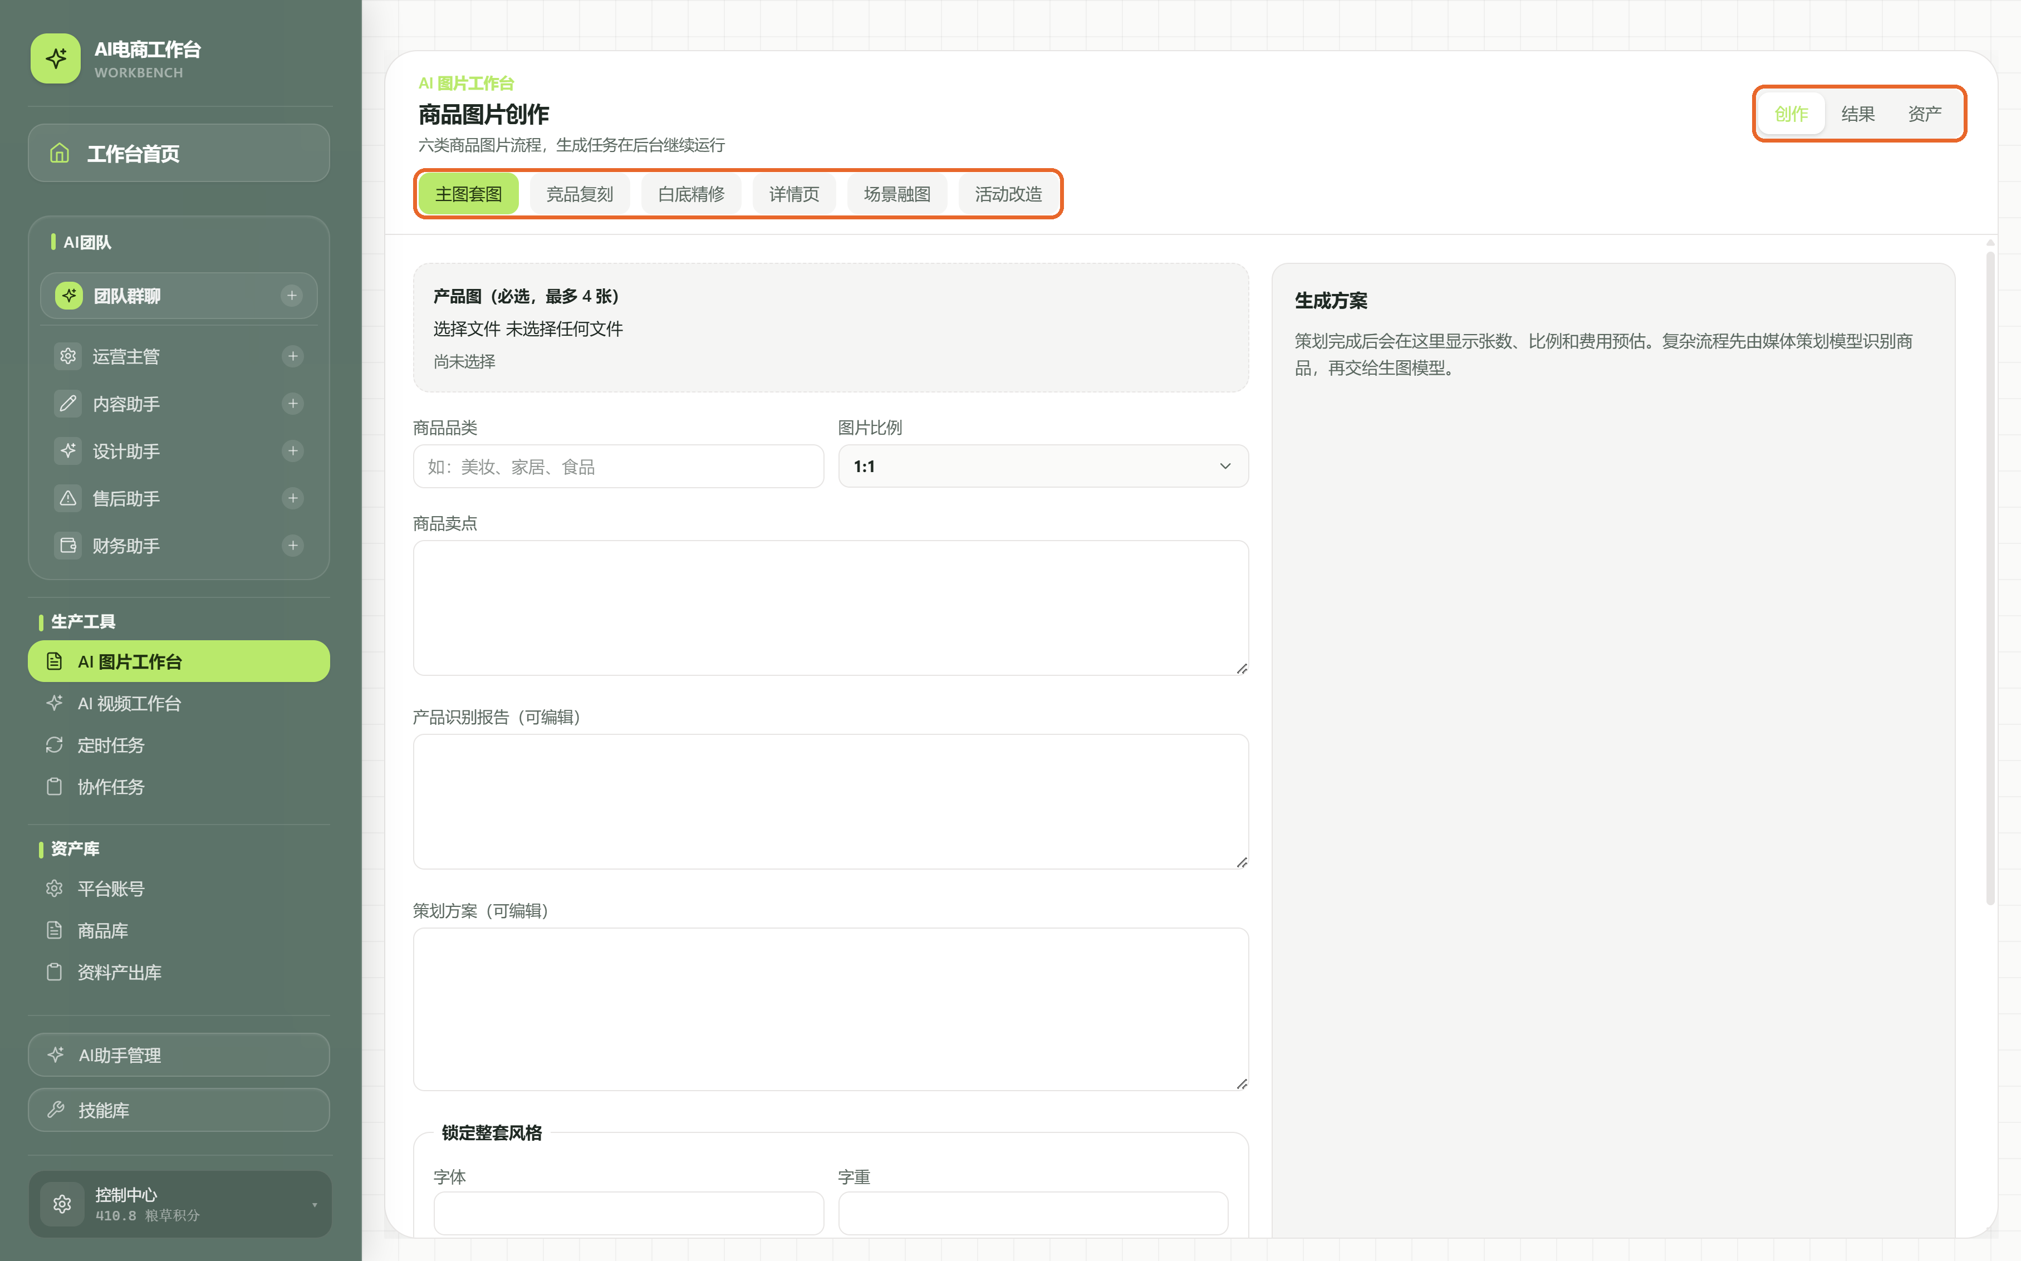Viewport: 2021px width, 1261px height.
Task: Click the home icon beside 工作台首页
Action: coord(59,154)
